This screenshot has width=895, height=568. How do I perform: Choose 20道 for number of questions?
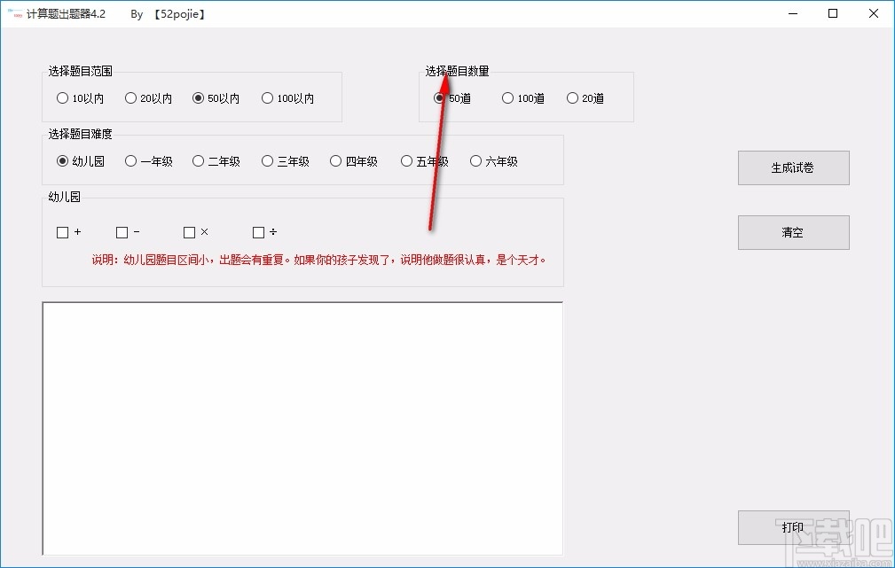[571, 97]
